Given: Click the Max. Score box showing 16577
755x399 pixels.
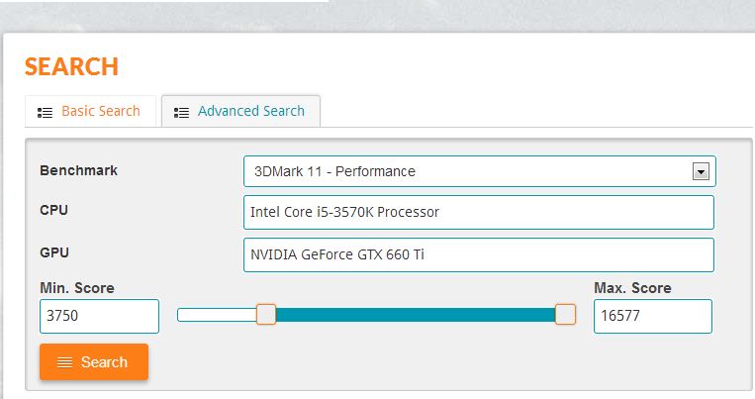Looking at the screenshot, I should tap(652, 317).
